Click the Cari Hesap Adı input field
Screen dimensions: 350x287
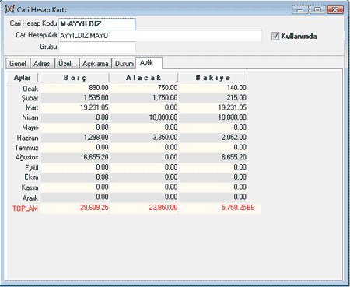[x=160, y=36]
